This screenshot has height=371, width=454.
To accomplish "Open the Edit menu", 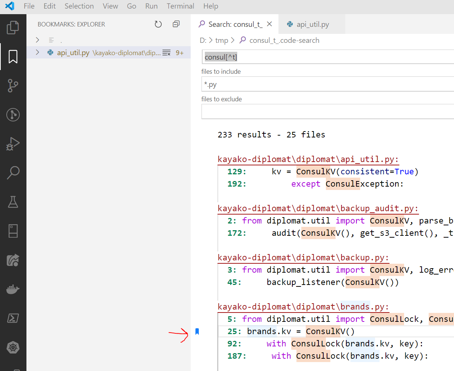I will 50,6.
